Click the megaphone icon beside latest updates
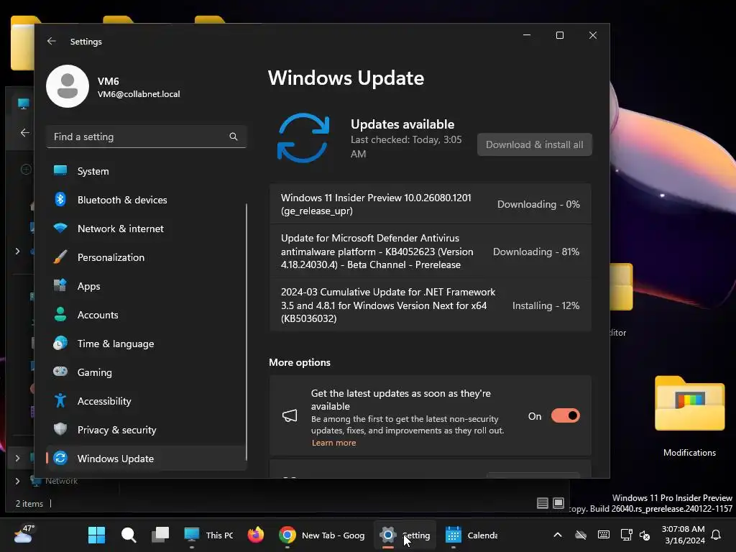736x552 pixels. 290,416
